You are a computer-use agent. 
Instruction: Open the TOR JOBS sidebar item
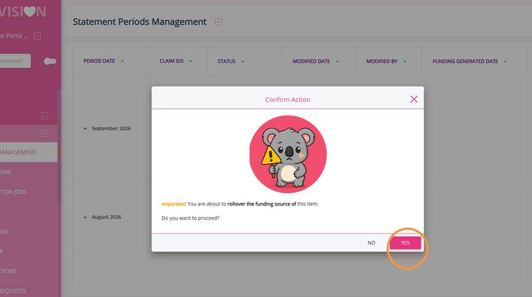[14, 192]
